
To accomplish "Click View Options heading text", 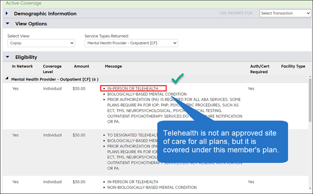I will click(x=31, y=24).
